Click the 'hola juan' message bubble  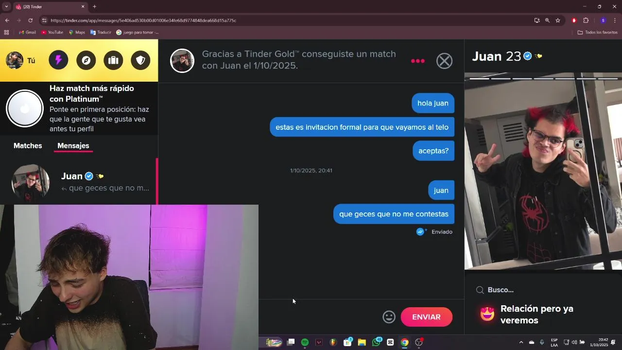pyautogui.click(x=433, y=103)
